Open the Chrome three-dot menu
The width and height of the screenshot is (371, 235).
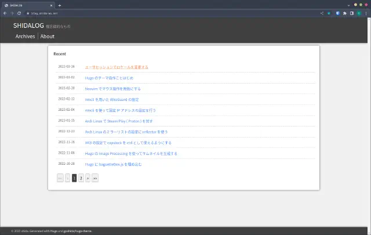click(x=366, y=13)
